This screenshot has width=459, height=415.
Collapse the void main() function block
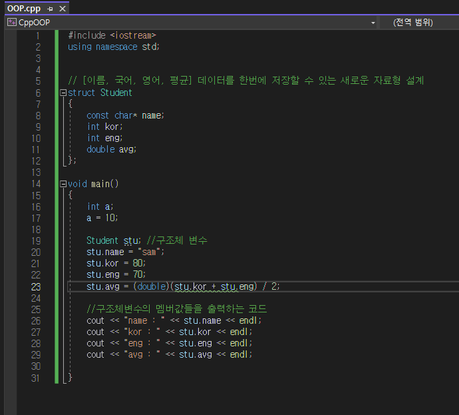click(x=63, y=184)
